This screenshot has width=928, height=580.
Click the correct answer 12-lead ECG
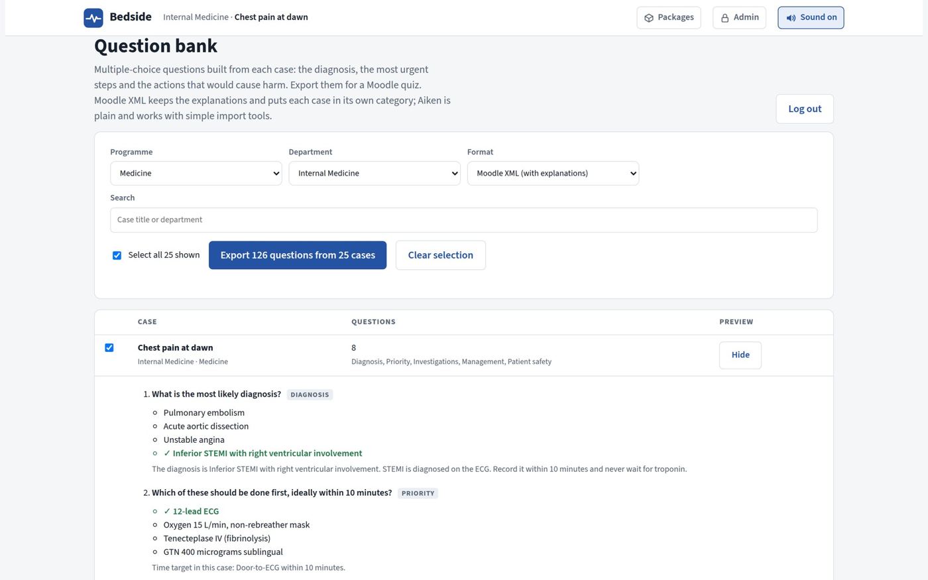coord(192,511)
